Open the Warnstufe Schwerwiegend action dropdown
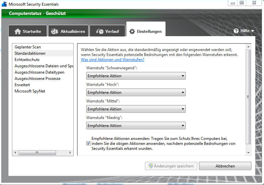Image resolution: width=264 pixels, height=185 pixels. tap(136, 76)
